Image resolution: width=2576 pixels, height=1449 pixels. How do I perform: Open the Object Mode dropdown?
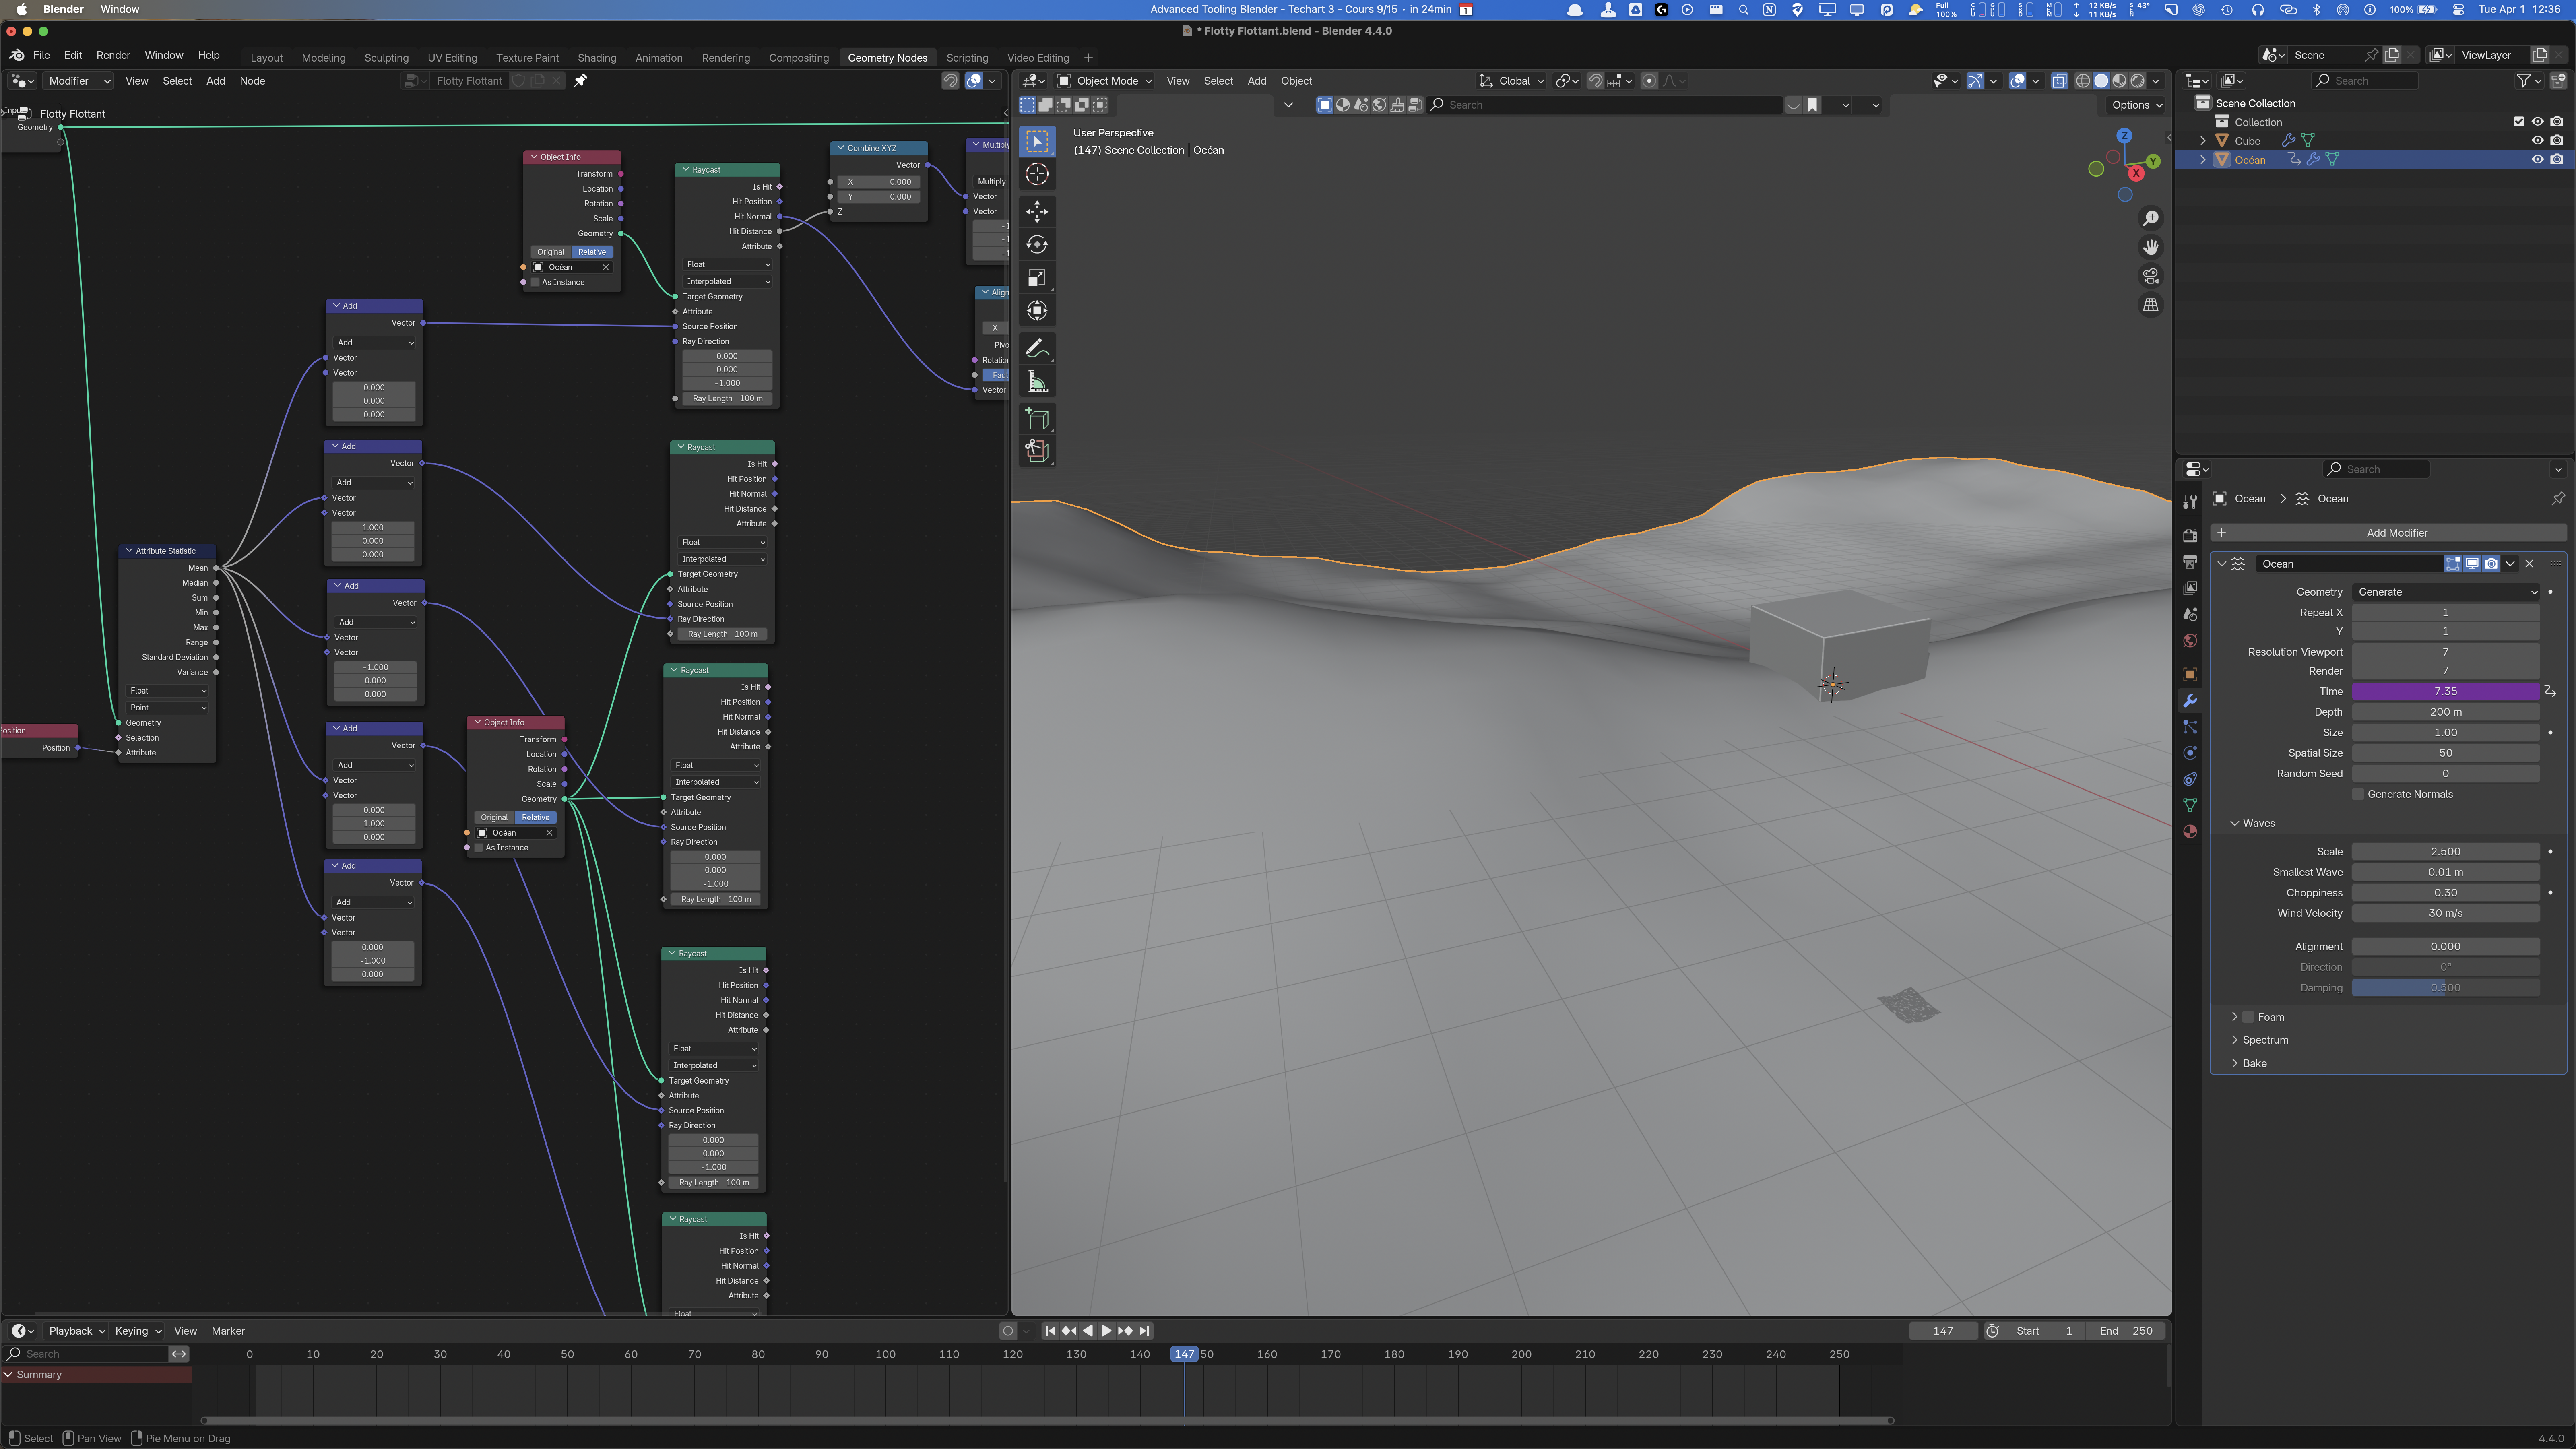(1105, 81)
